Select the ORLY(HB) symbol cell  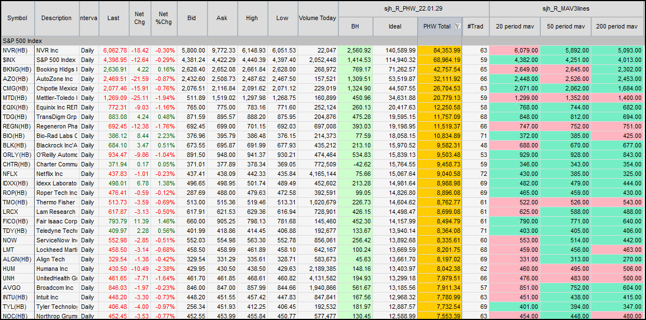[18, 154]
